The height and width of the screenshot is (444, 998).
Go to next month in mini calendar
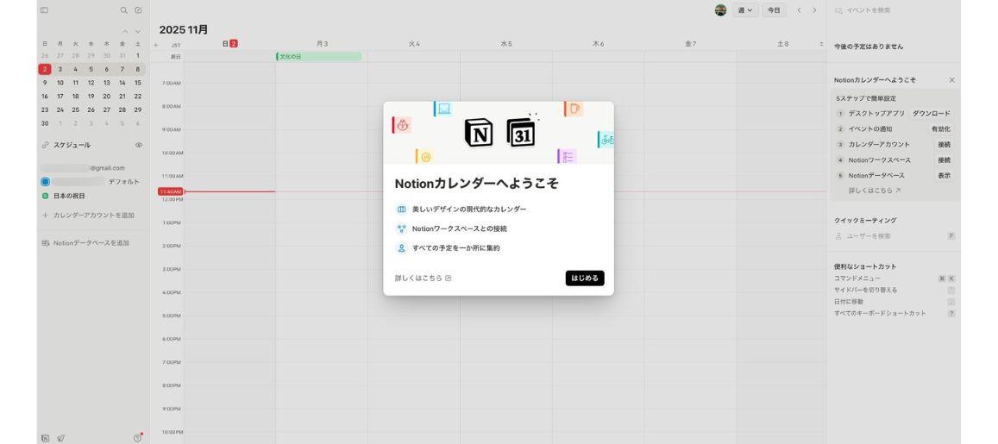click(137, 31)
